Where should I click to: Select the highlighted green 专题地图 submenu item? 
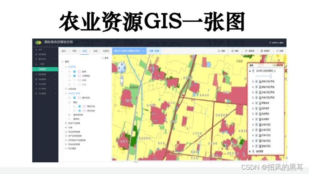45,69
